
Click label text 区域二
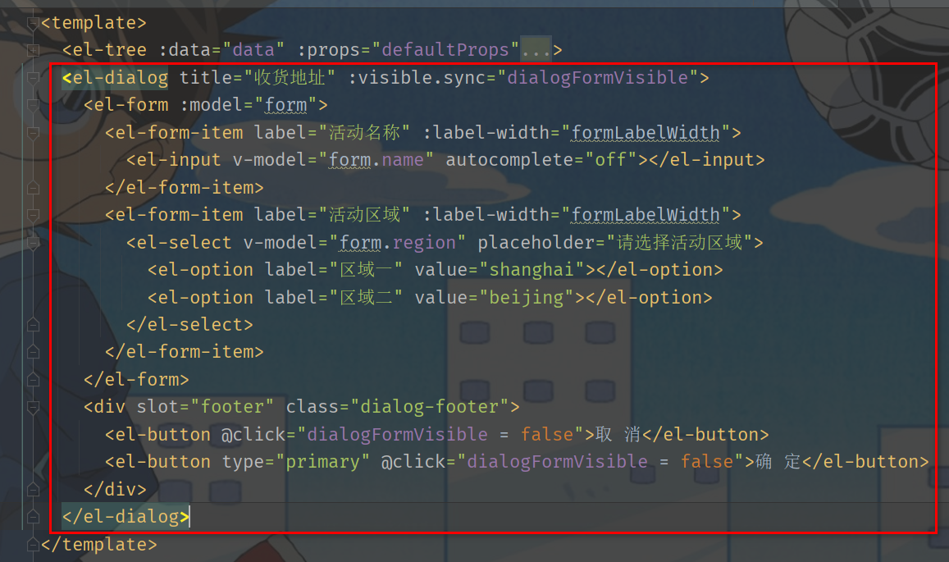pos(366,297)
